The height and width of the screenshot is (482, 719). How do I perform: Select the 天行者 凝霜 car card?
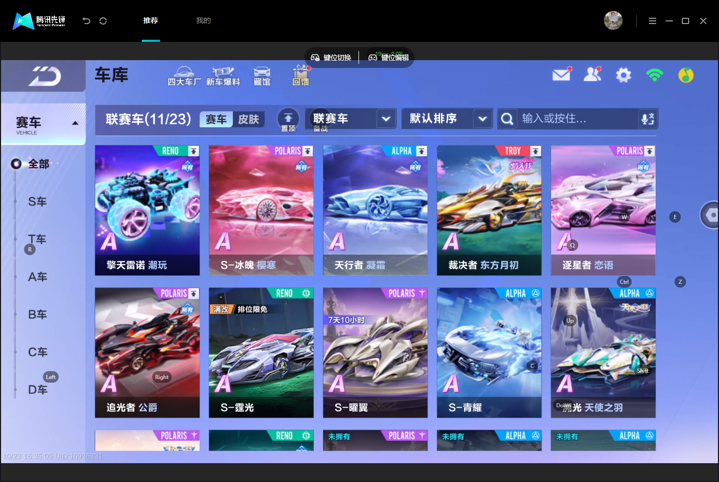375,210
